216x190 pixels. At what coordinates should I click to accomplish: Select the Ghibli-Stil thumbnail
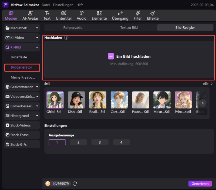[x=55, y=100]
